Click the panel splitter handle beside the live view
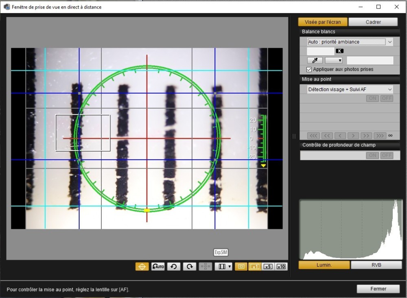The height and width of the screenshot is (298, 407). click(x=294, y=136)
